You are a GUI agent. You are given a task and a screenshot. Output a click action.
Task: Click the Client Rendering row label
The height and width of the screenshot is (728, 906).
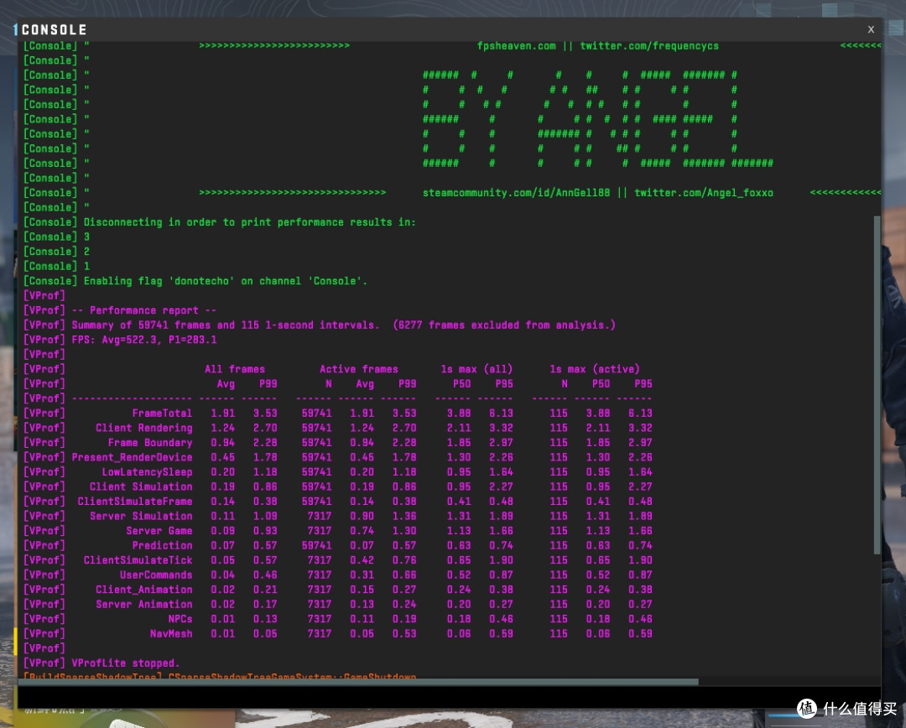144,428
